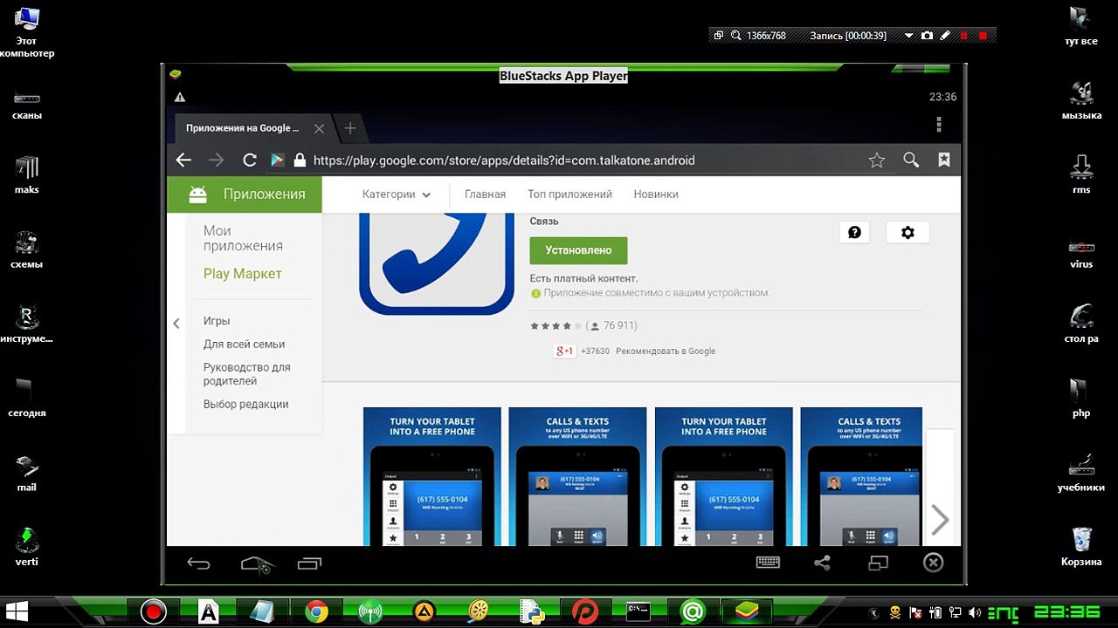Open Выбор редакции sidebar link
Viewport: 1118px width, 628px height.
(x=245, y=405)
